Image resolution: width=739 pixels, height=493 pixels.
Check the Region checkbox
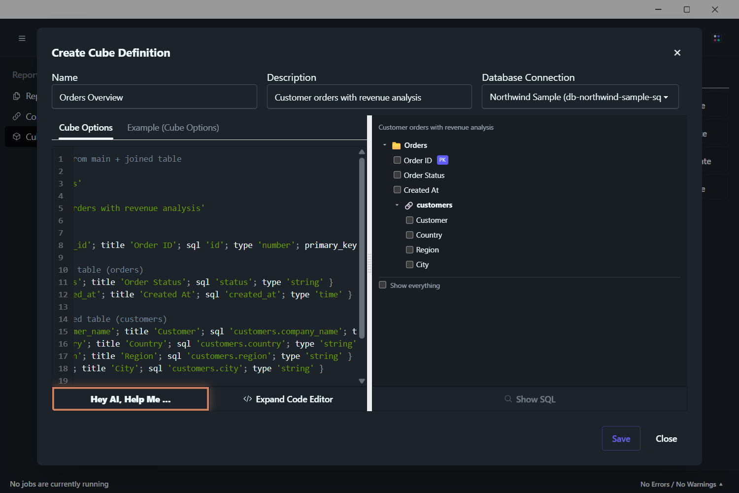(x=409, y=249)
